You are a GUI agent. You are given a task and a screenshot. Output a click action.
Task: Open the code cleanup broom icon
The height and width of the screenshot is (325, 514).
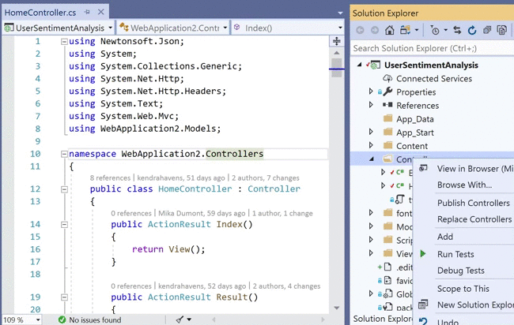(180, 319)
